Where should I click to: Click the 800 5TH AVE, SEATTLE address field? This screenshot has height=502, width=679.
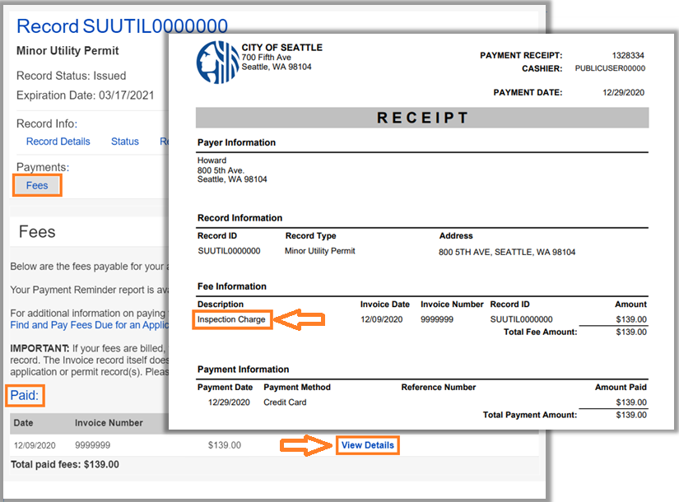tap(507, 253)
